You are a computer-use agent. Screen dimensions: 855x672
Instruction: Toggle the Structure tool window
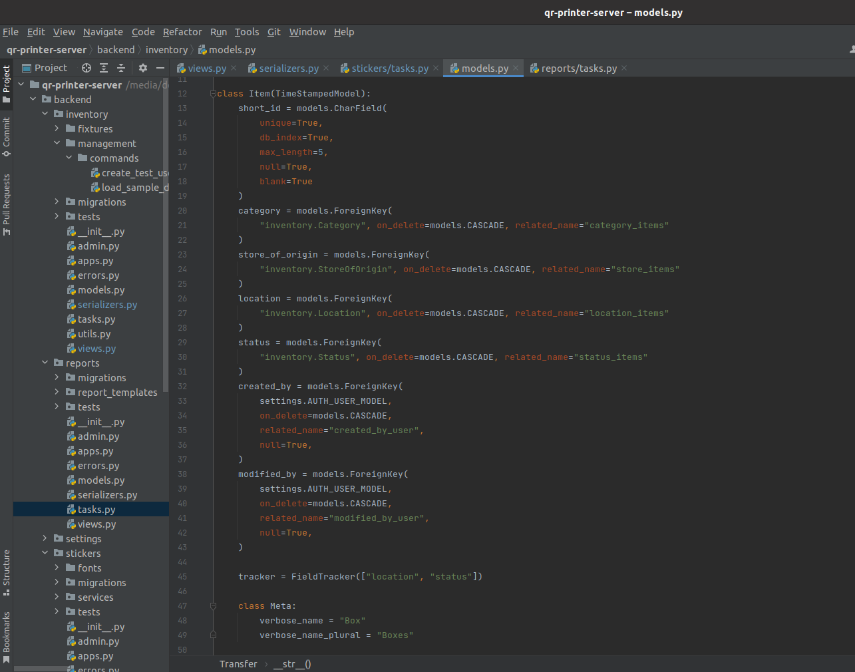(7, 572)
